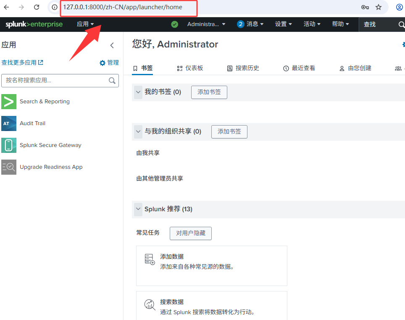
Task: Open the 消息 messages dropdown
Action: (x=250, y=24)
